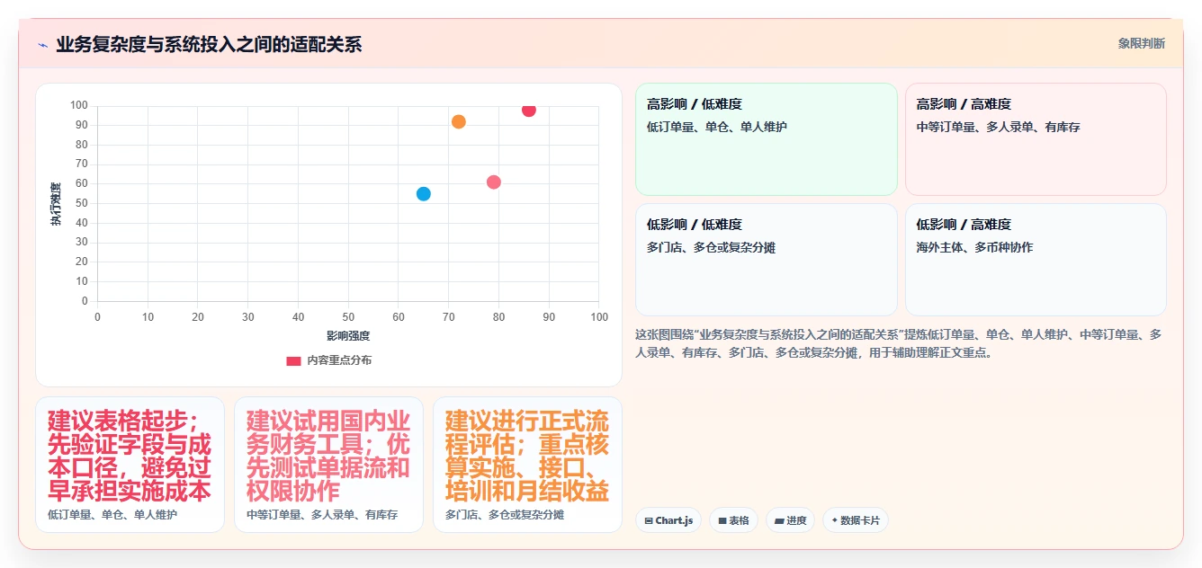Screen dimensions: 1202x568
Task: Click the x-axis tick label 50
Action: coord(348,317)
